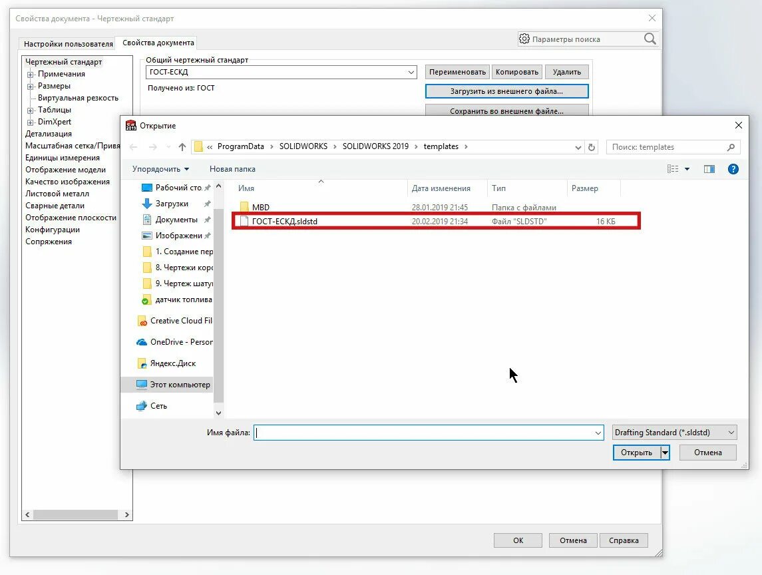Open file type filter Drafting Standard dropdown

[x=675, y=433]
